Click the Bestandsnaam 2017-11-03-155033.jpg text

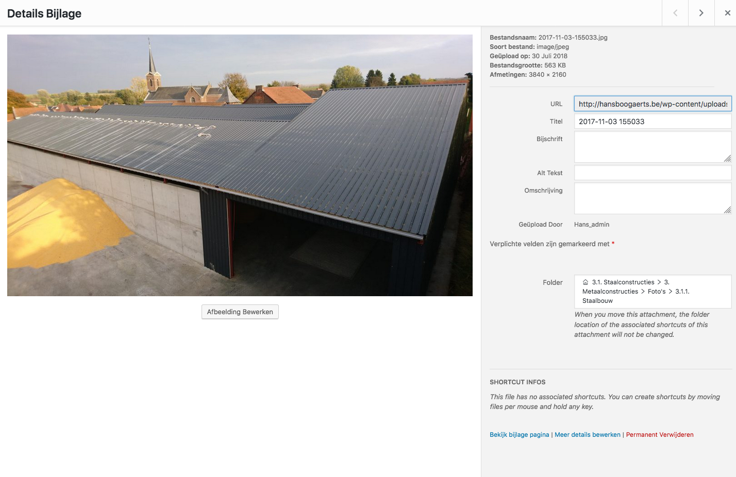pyautogui.click(x=548, y=38)
